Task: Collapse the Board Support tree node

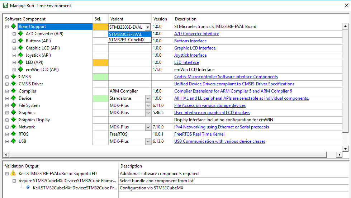Action: point(7,27)
